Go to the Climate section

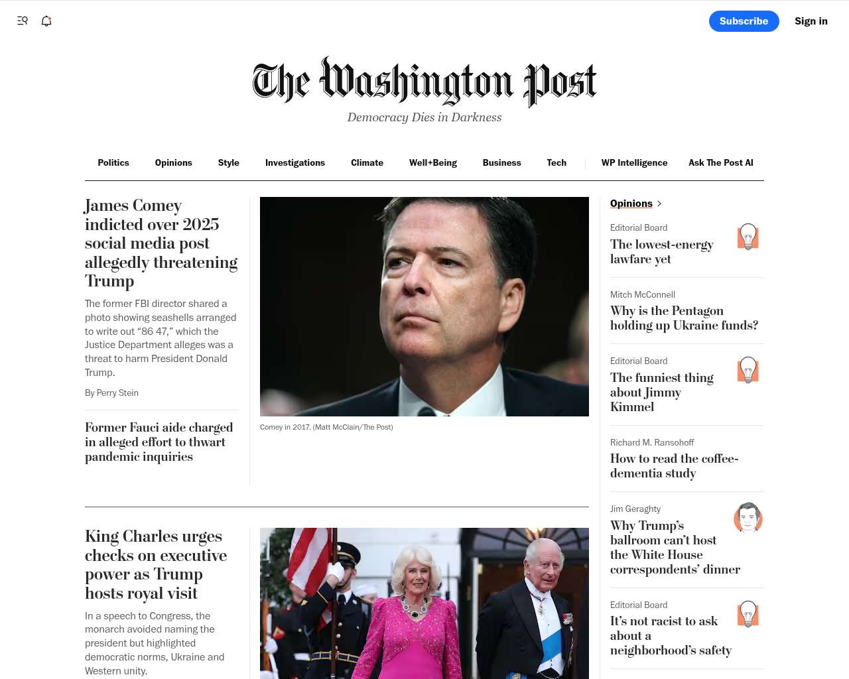pyautogui.click(x=367, y=162)
